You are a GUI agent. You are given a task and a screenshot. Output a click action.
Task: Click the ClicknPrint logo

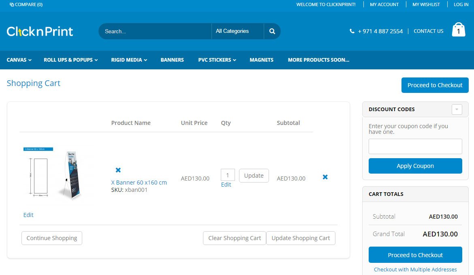coord(40,31)
